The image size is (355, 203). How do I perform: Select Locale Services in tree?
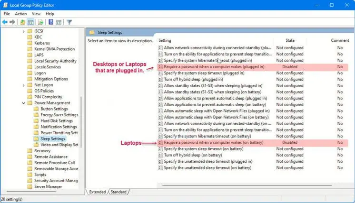coord(47,67)
